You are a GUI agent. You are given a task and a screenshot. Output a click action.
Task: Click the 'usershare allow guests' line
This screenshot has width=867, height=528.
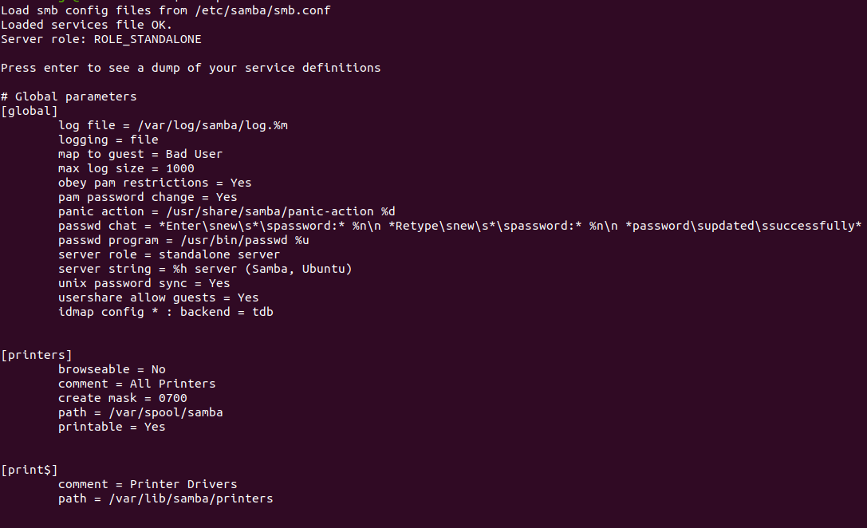click(159, 298)
